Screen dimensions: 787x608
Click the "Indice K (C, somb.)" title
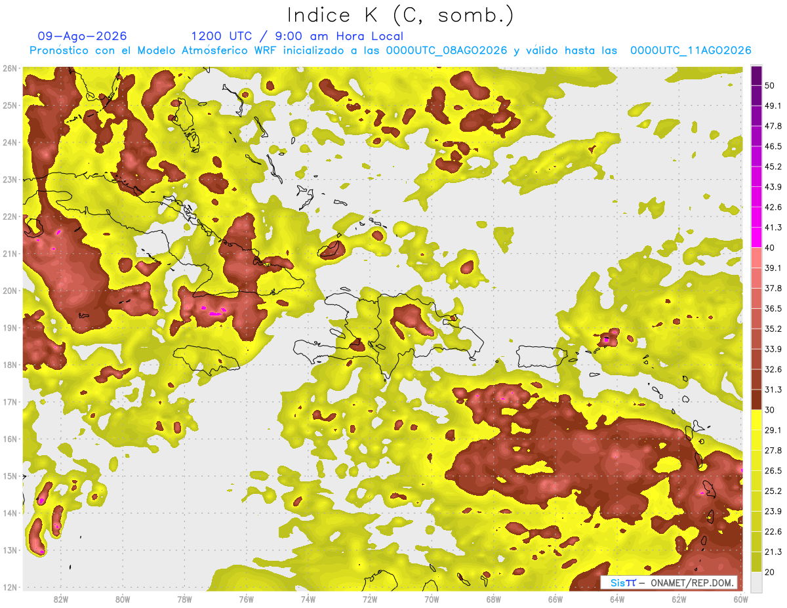tap(401, 16)
